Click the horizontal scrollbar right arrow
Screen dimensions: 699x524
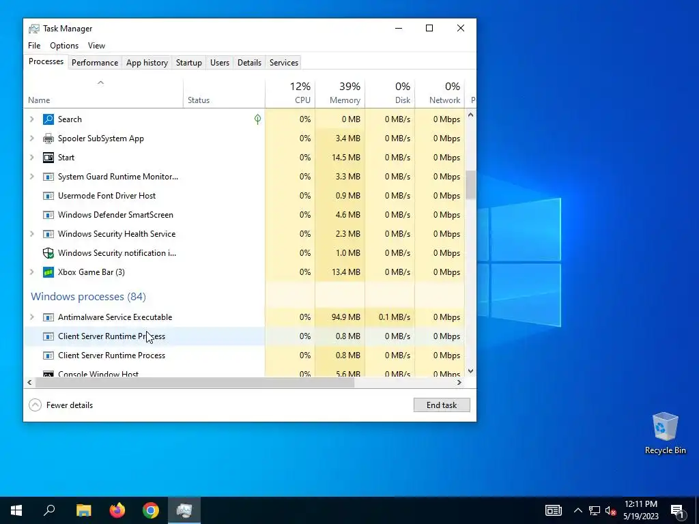(459, 382)
